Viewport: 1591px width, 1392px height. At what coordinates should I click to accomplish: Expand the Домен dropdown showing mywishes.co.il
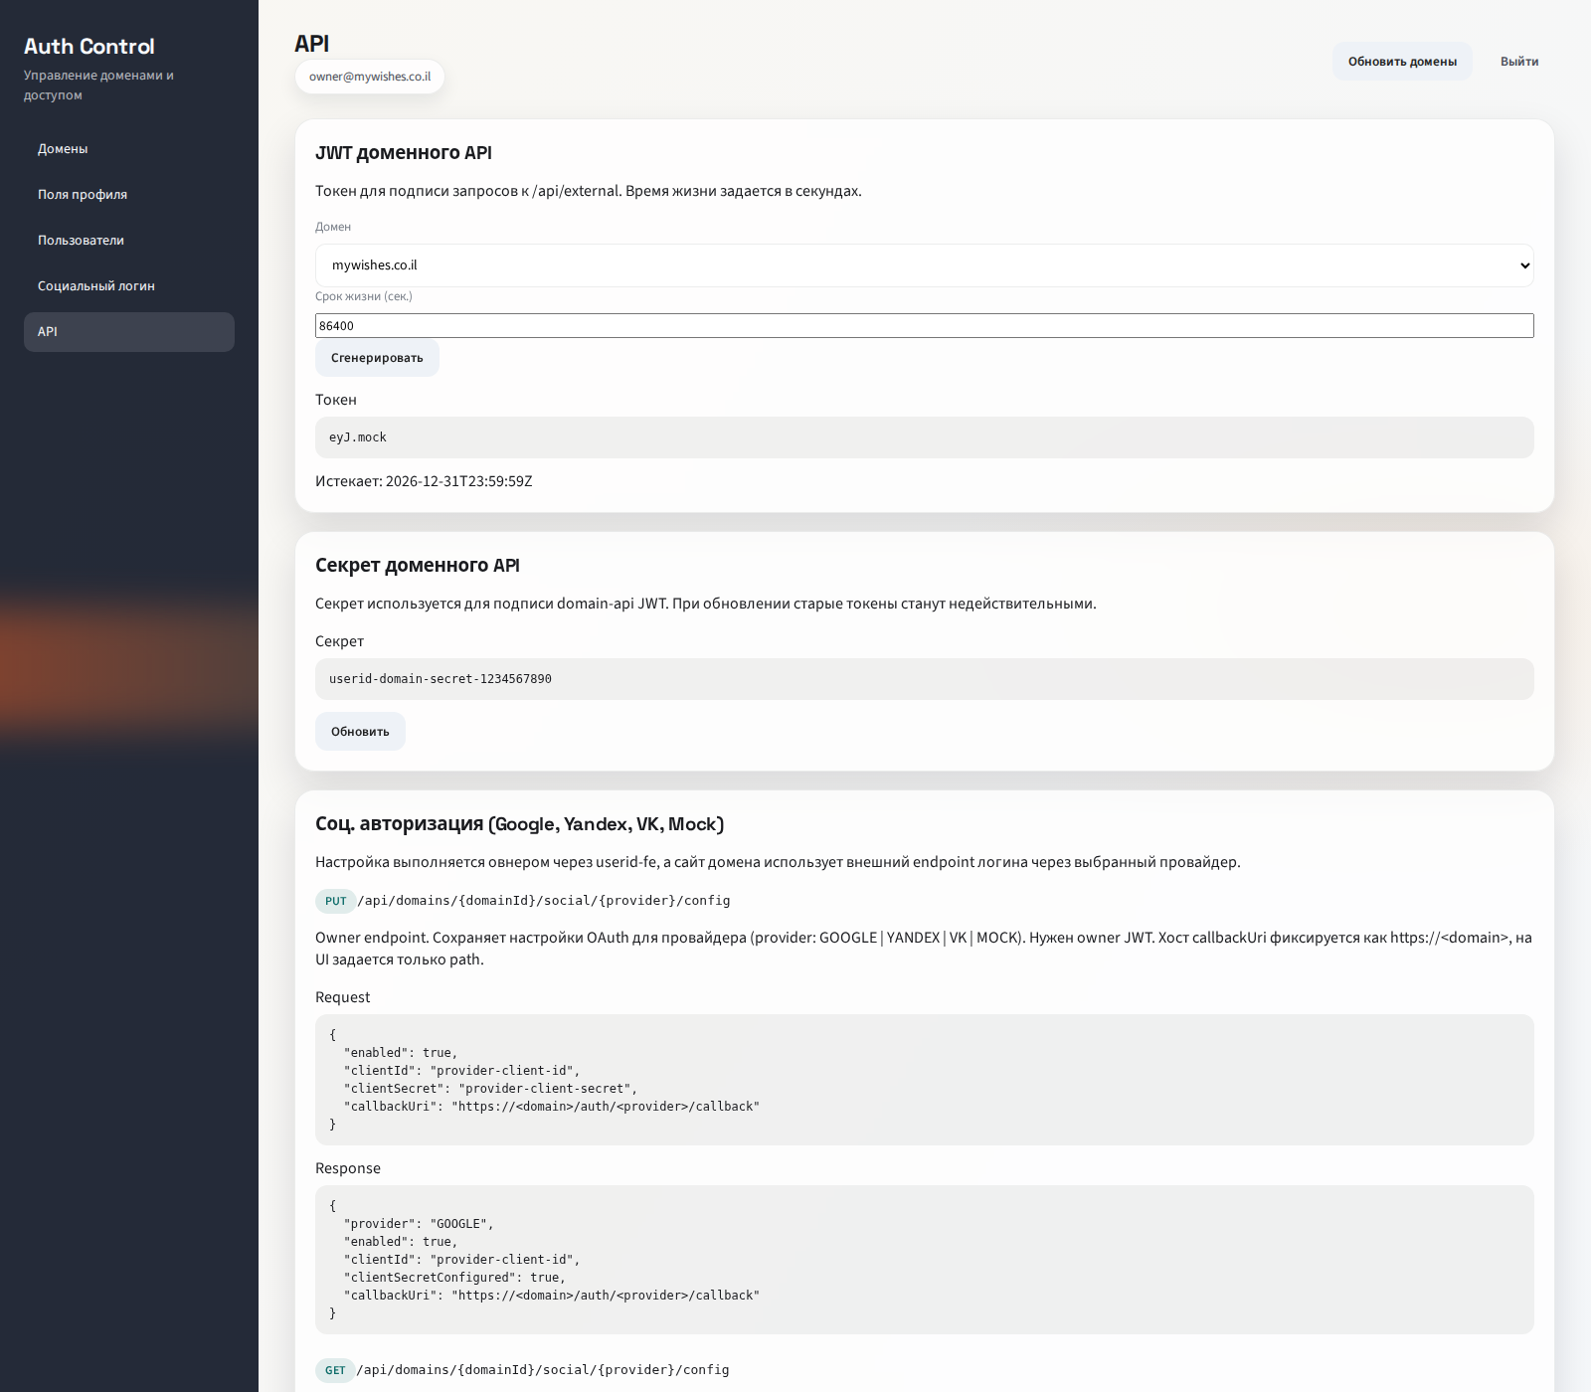click(x=923, y=265)
